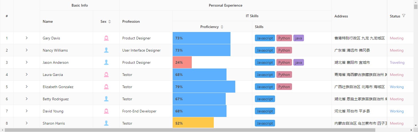Click the horizontal scrollbar at the bottom
418x132 pixels.
pos(190,130)
